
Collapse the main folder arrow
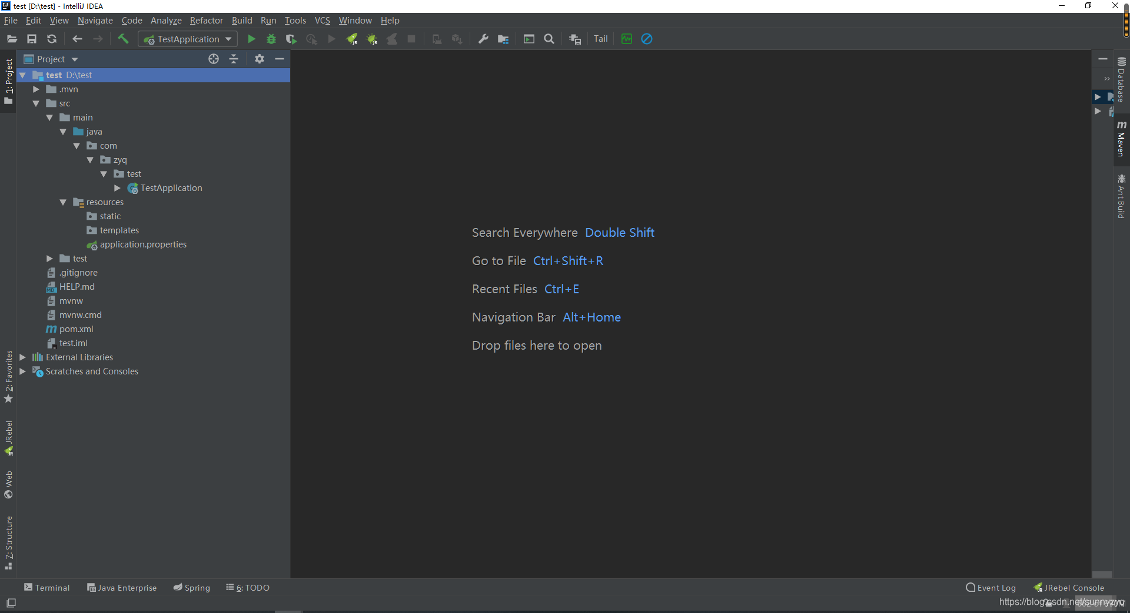point(49,118)
